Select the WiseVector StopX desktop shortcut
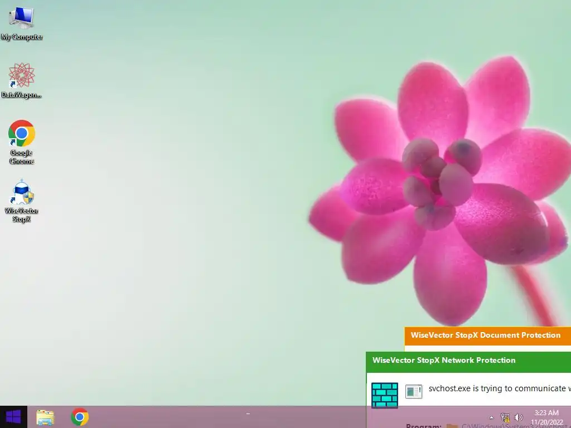The height and width of the screenshot is (428, 571). pos(22,201)
